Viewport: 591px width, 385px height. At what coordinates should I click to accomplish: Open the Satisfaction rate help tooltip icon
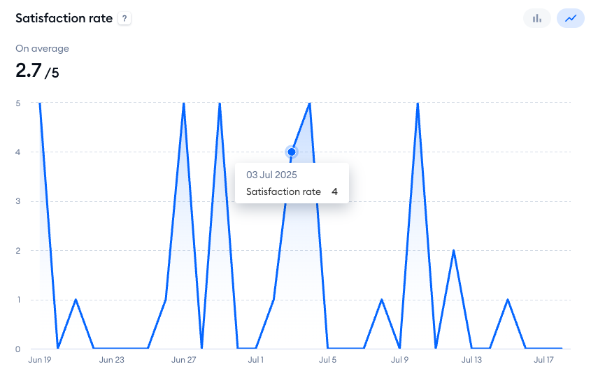click(124, 18)
